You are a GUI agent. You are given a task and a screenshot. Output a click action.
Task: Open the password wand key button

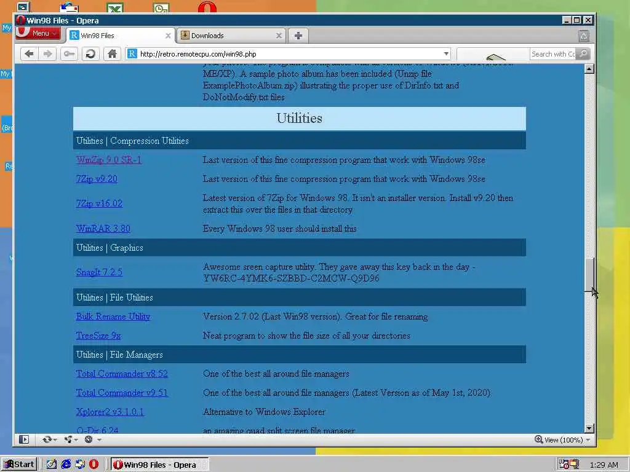[69, 54]
